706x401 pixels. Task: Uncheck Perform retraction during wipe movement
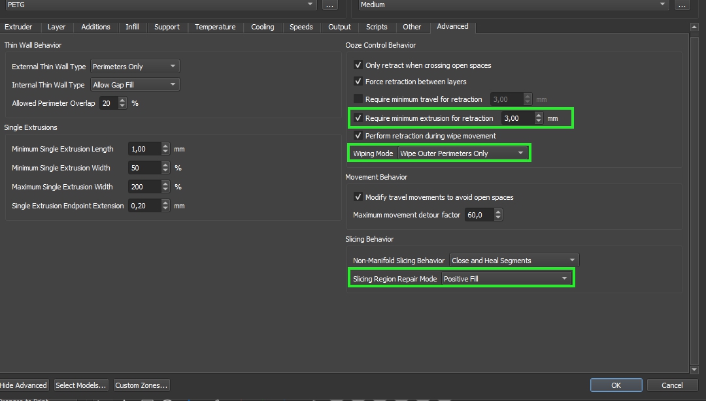[x=358, y=136]
